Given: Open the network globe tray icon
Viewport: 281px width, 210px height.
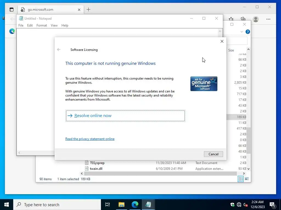Looking at the screenshot, I should [x=239, y=205].
